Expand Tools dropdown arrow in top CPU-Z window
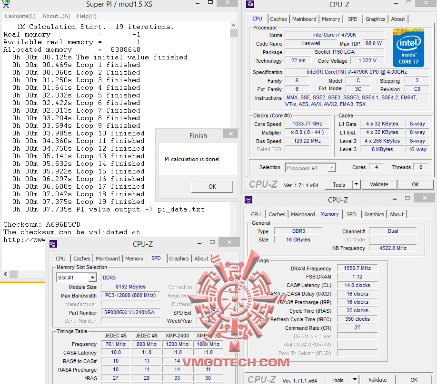This screenshot has width=437, height=384. (357, 185)
